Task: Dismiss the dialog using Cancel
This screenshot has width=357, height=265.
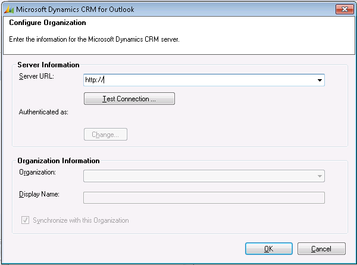Action: (322, 249)
